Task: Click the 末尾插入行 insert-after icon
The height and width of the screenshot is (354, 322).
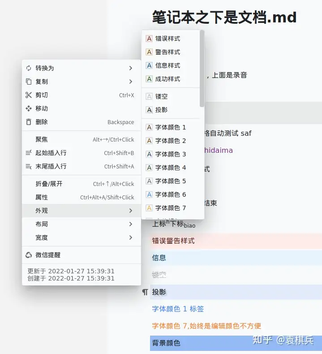Action: [29, 166]
